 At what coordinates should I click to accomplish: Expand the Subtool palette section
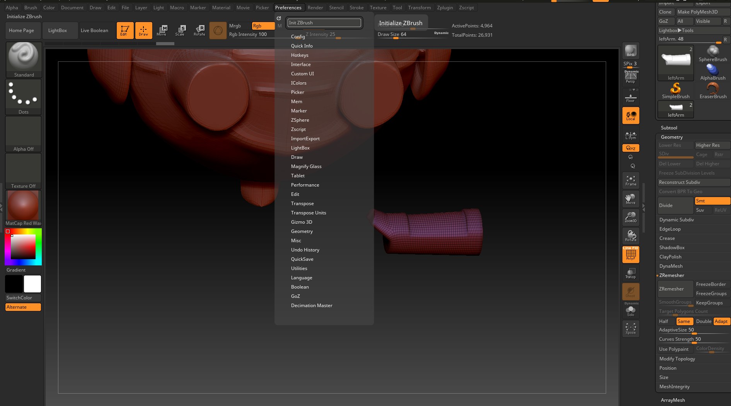tap(669, 128)
